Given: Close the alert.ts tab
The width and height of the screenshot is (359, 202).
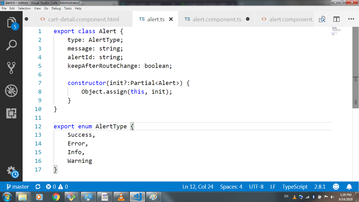Looking at the screenshot, I should 171,19.
